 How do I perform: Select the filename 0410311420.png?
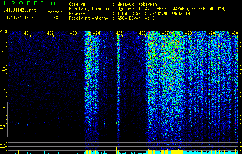(20, 10)
